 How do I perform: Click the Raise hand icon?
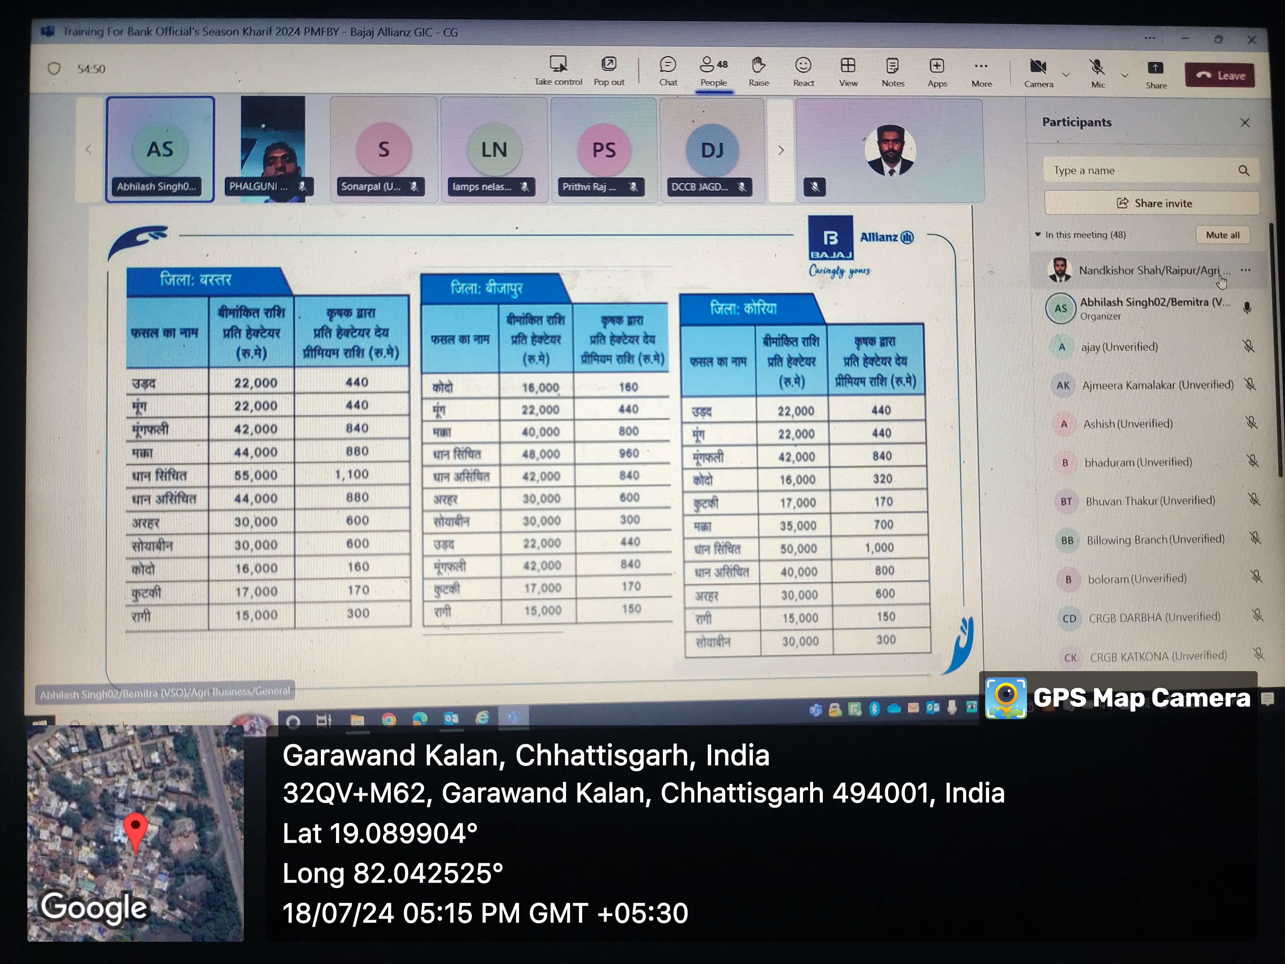(758, 65)
